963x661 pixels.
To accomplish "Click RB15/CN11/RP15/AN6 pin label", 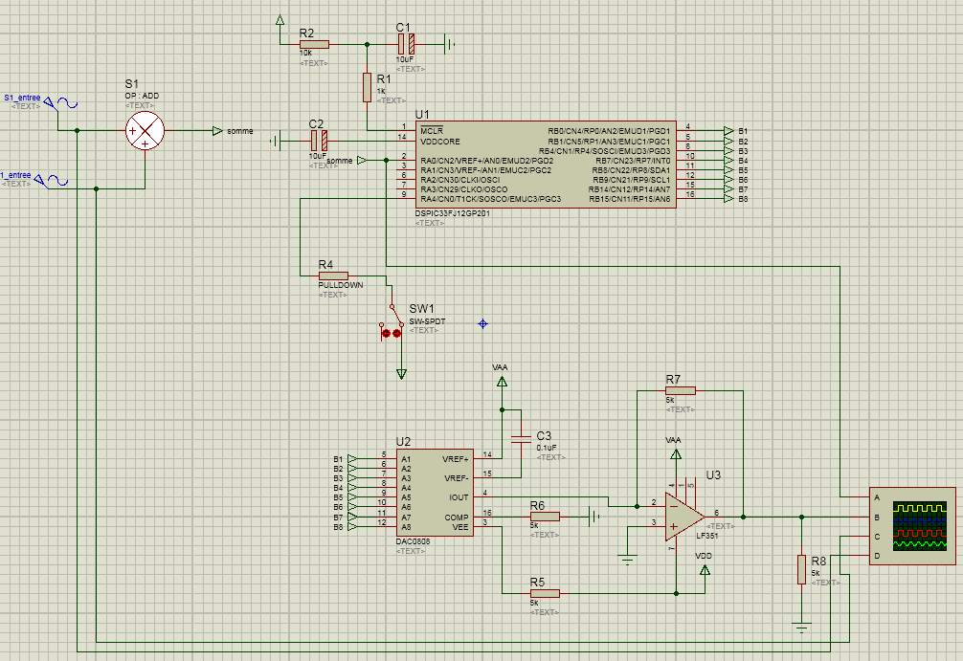I will click(x=630, y=199).
